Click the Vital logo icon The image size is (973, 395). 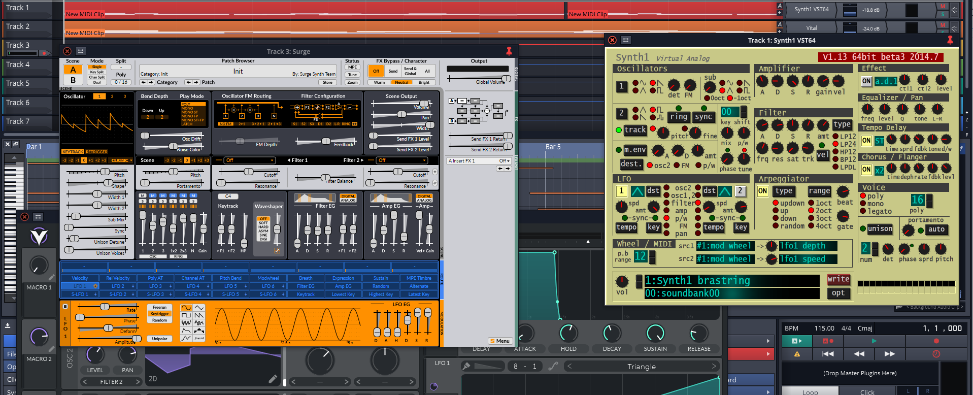[x=39, y=236]
